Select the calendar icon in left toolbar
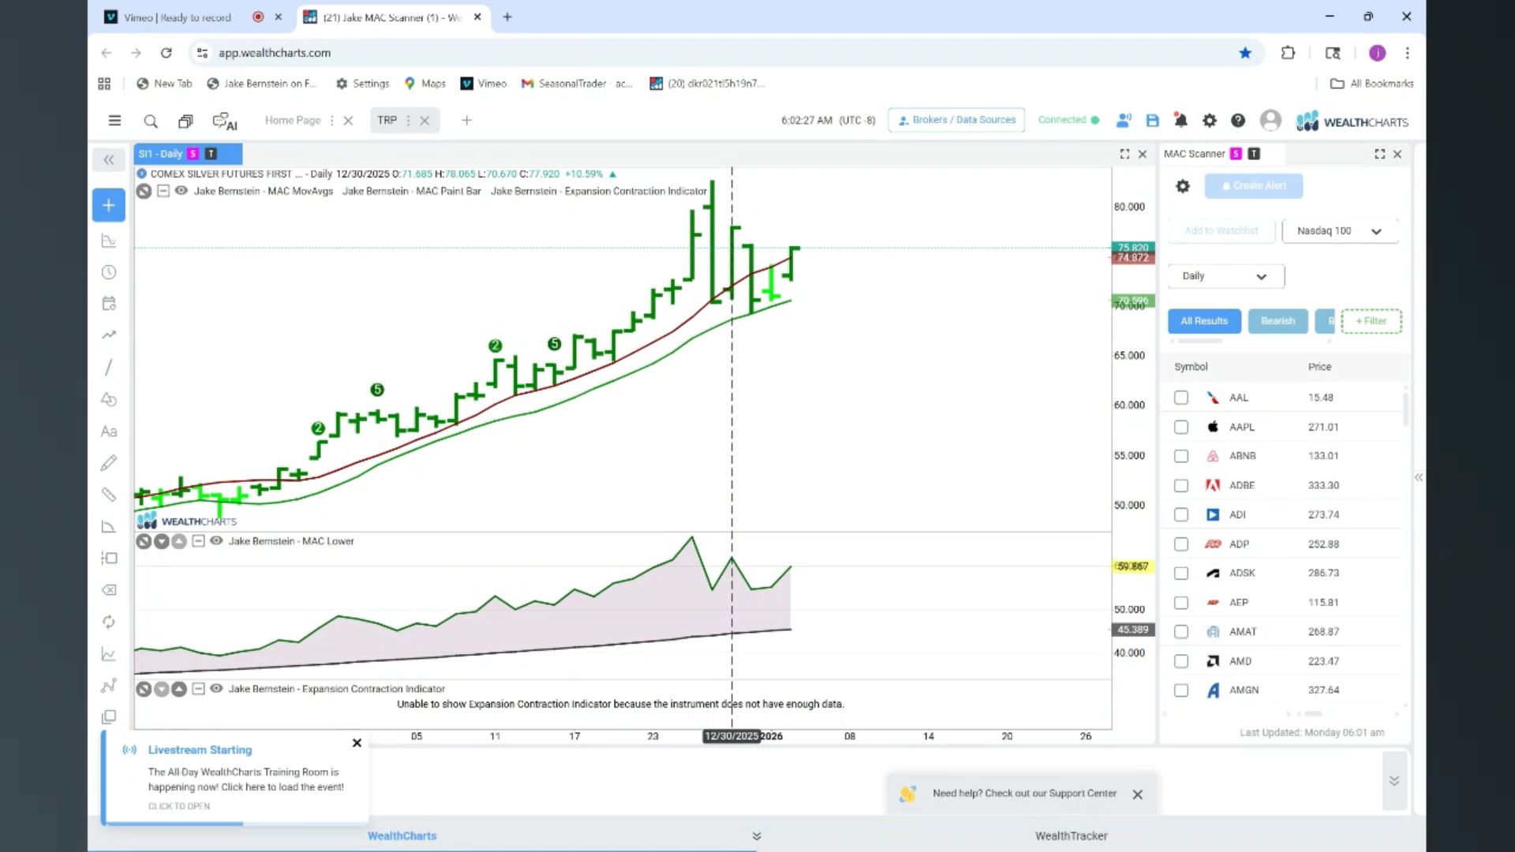Screen dimensions: 1515x852 (109, 304)
